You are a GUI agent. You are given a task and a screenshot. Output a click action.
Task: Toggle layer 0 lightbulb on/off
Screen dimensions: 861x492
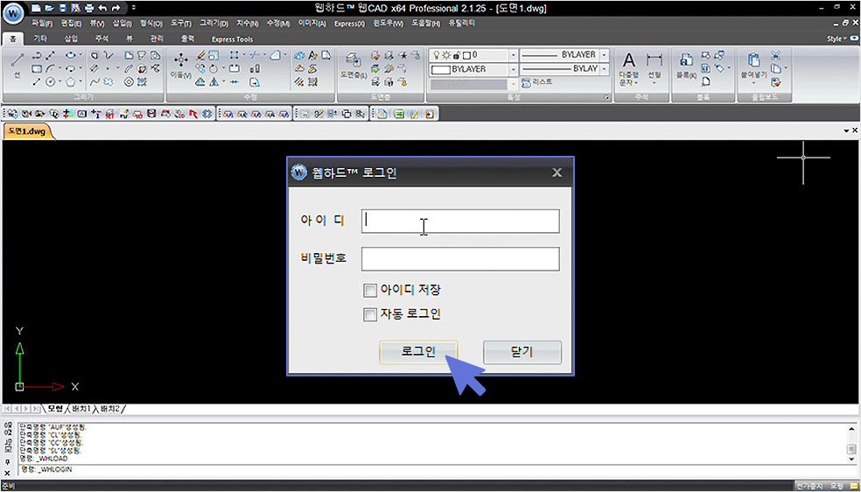coord(437,55)
